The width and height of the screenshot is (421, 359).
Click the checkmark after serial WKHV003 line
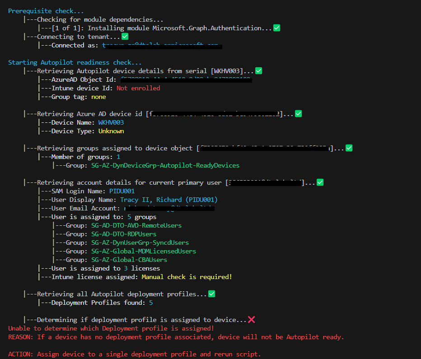coord(258,71)
